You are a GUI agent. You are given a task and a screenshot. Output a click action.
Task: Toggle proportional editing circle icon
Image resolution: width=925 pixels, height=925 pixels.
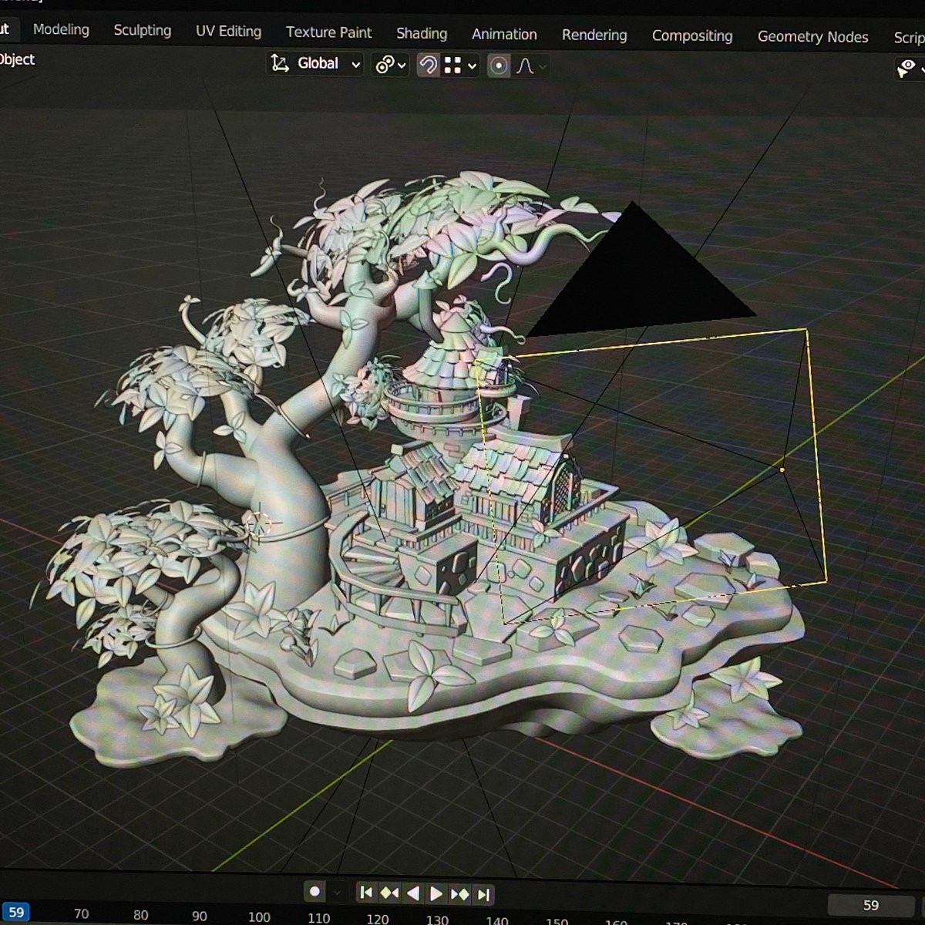click(499, 66)
